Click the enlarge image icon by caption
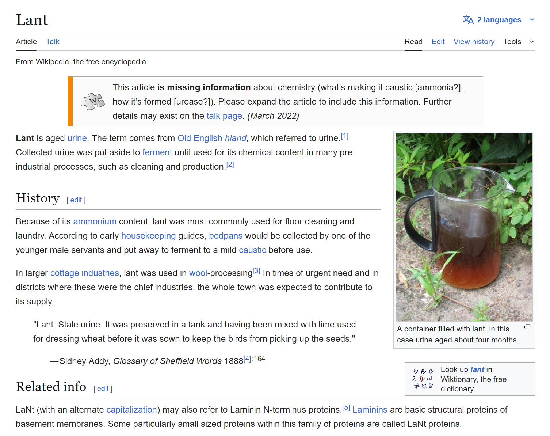The image size is (550, 436). point(527,326)
